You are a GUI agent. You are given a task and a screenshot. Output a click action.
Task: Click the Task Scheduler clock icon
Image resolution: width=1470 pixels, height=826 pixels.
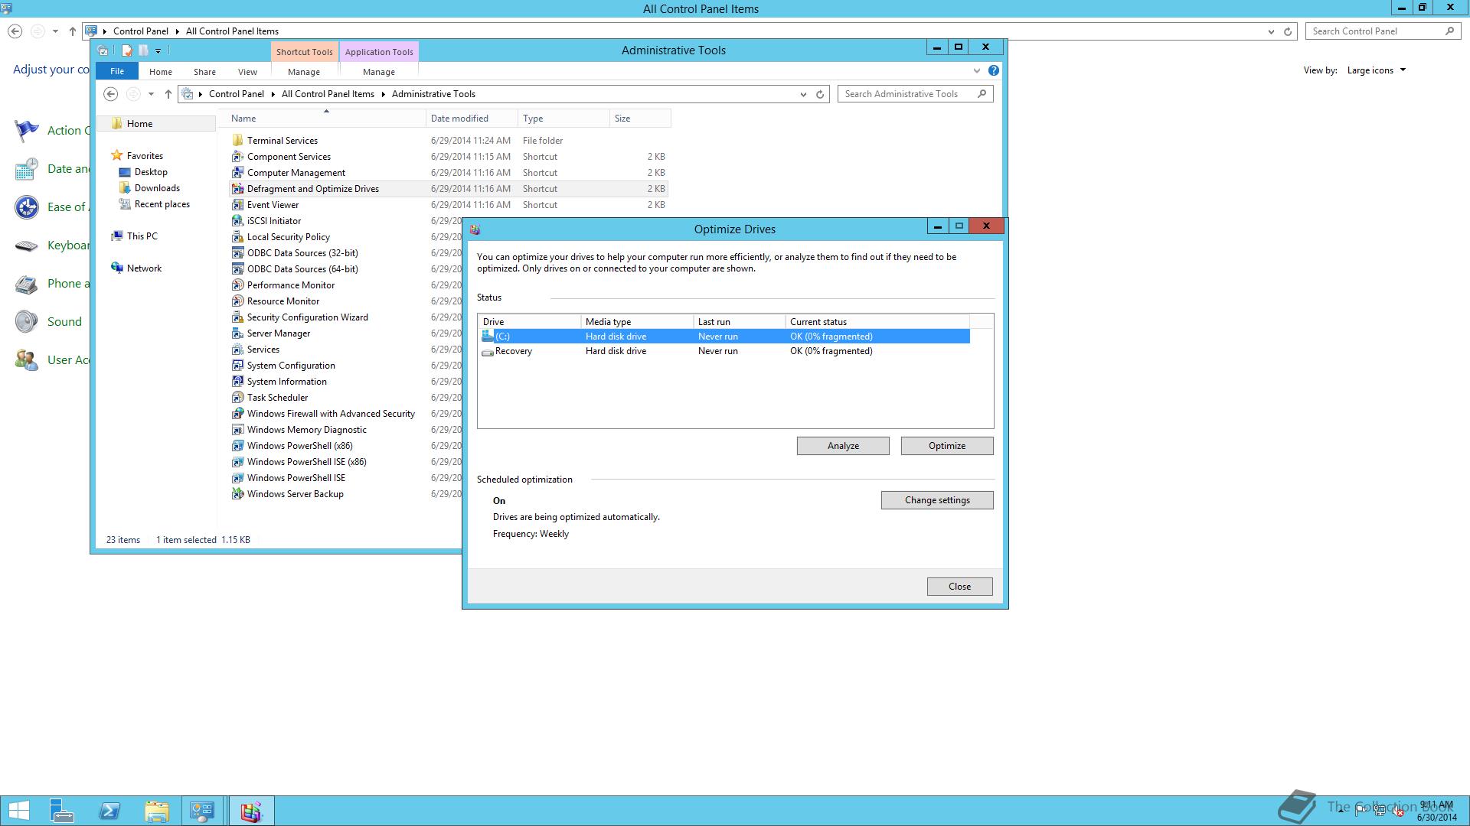(x=237, y=398)
